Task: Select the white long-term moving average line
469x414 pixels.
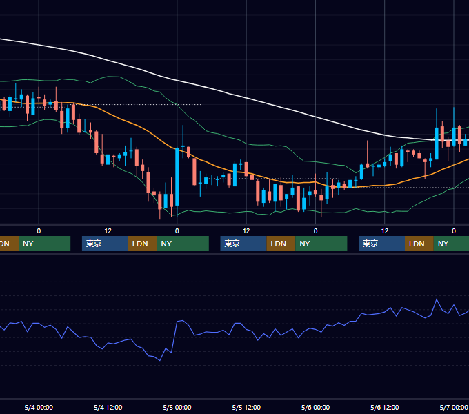Action: 246,97
